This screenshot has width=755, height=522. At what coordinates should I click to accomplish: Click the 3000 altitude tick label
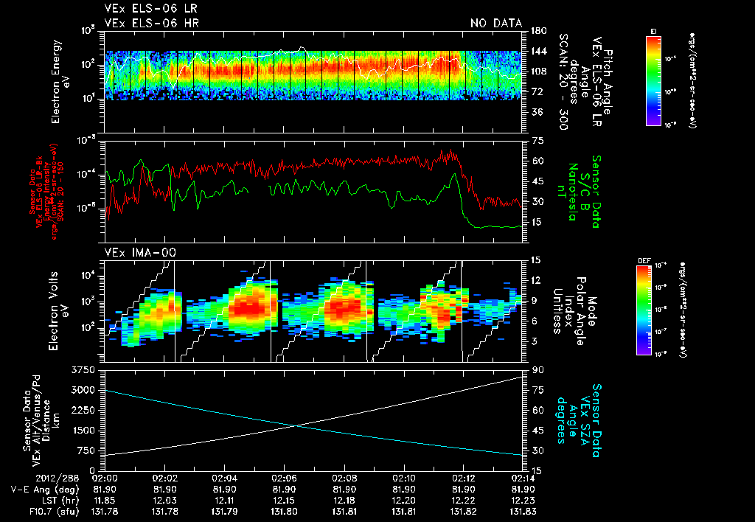[x=83, y=390]
